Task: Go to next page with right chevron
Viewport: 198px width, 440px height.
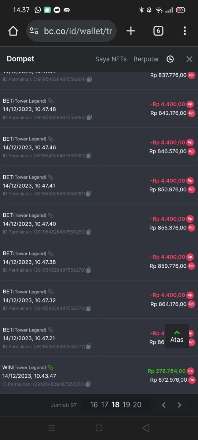Action: (180, 405)
